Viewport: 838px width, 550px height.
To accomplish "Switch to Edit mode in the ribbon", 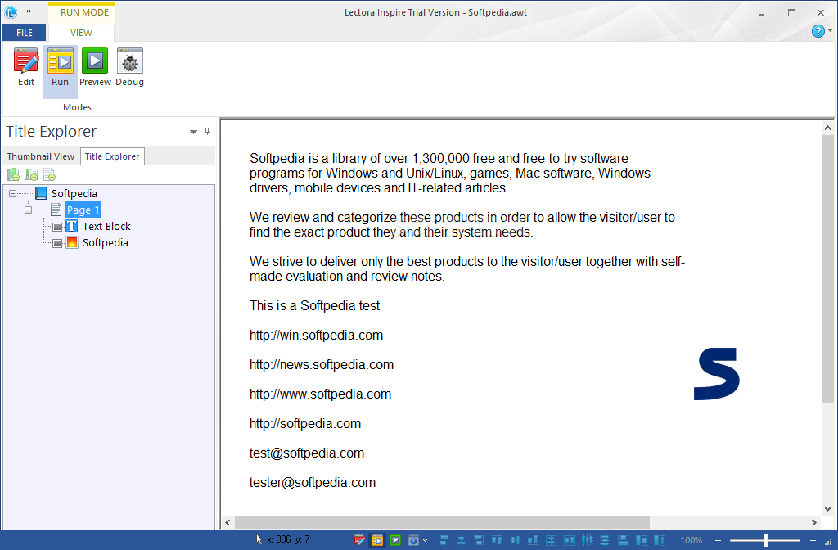I will tap(25, 68).
